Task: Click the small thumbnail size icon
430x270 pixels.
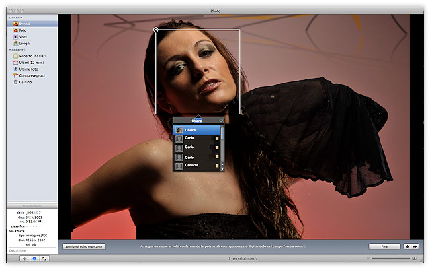Action: [x=368, y=259]
